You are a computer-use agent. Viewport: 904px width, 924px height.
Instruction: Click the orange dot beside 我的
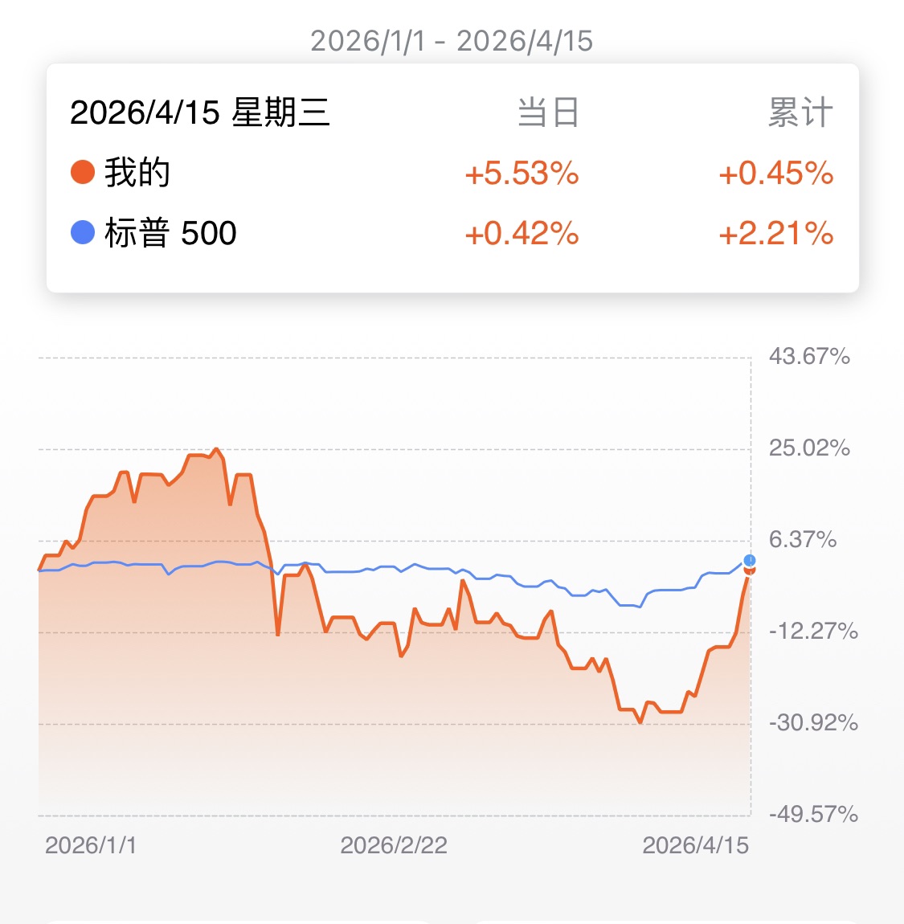[x=83, y=172]
